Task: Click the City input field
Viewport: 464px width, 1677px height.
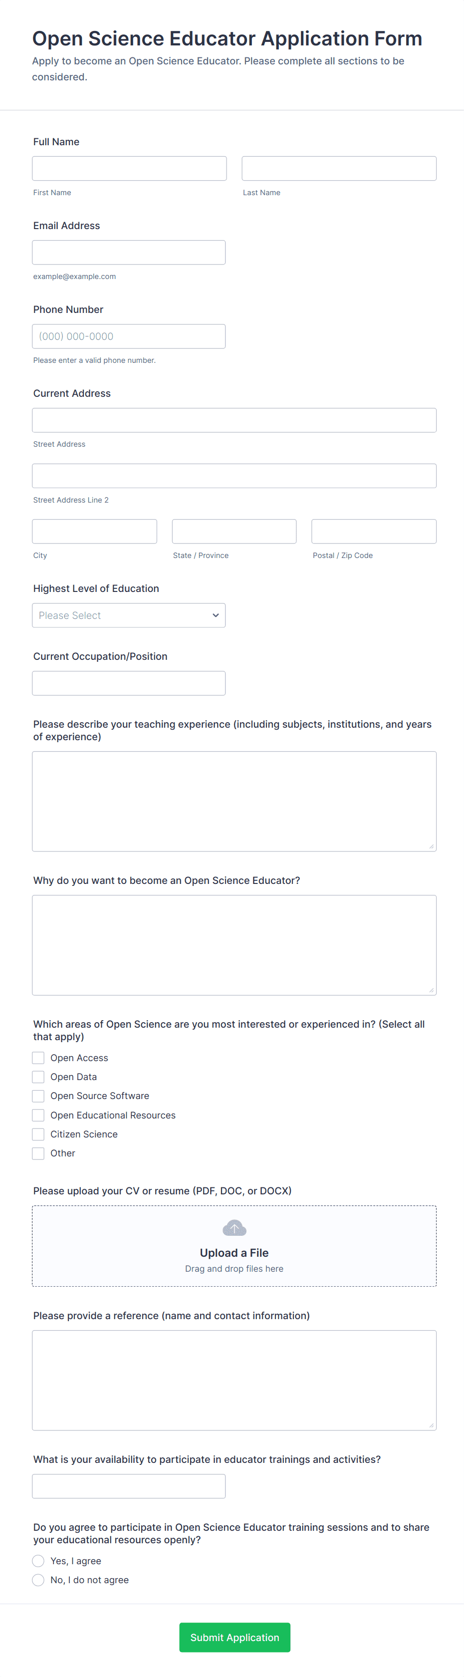Action: tap(94, 531)
